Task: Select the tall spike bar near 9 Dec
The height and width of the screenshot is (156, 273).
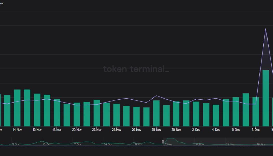Action: click(266, 99)
